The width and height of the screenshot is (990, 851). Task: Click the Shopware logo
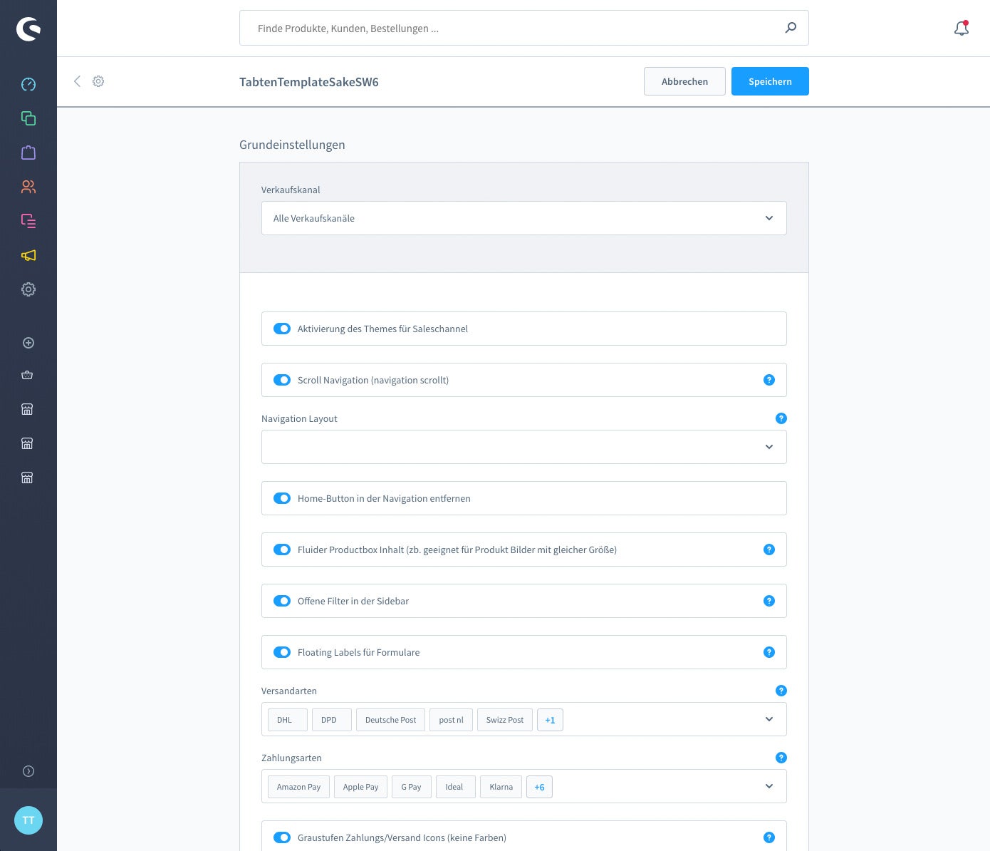point(28,29)
